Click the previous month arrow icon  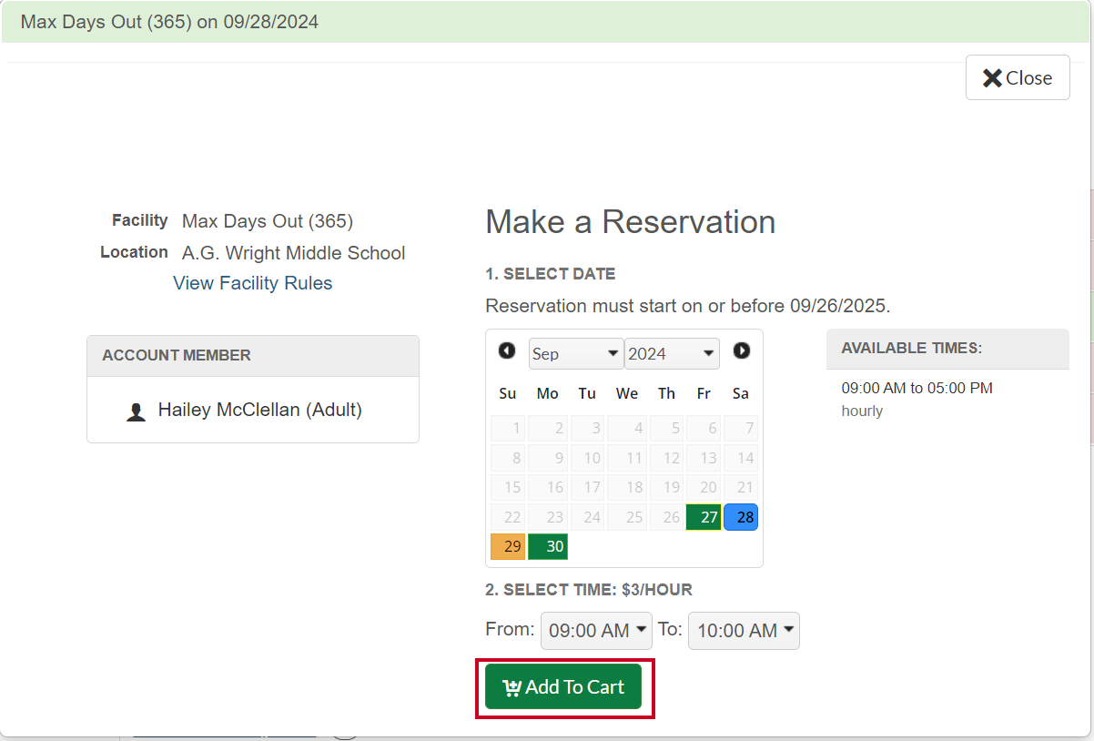(x=507, y=350)
